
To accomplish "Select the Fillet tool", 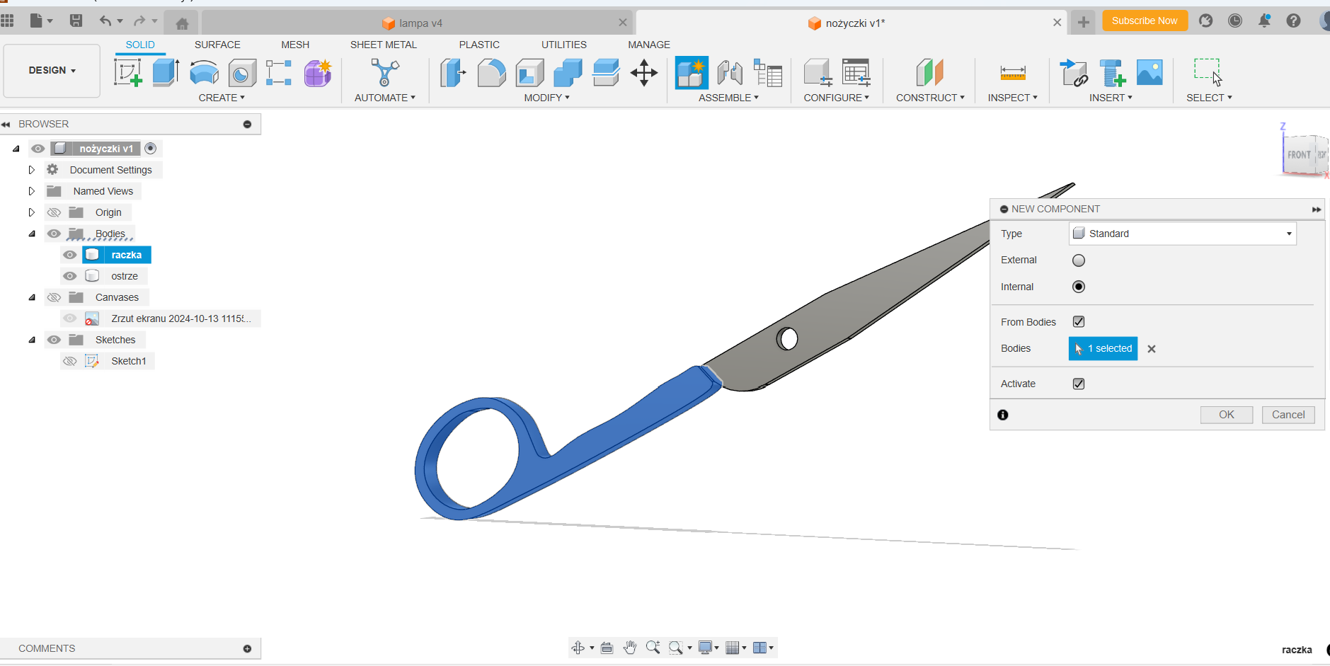I will [491, 73].
